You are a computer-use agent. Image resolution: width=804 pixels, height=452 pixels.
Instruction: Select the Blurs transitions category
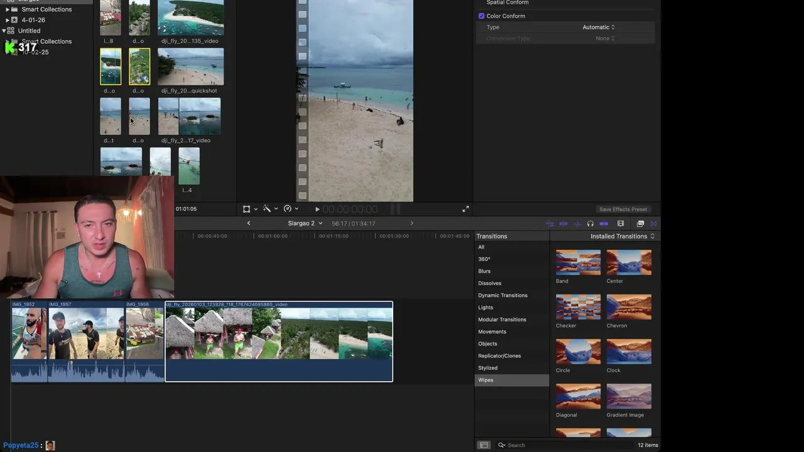tap(512, 271)
